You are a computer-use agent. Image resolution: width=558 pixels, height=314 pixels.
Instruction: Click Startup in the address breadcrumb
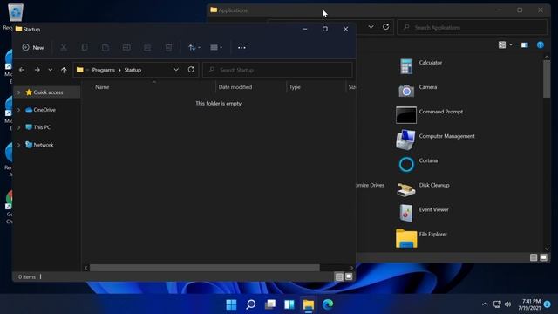click(x=133, y=70)
